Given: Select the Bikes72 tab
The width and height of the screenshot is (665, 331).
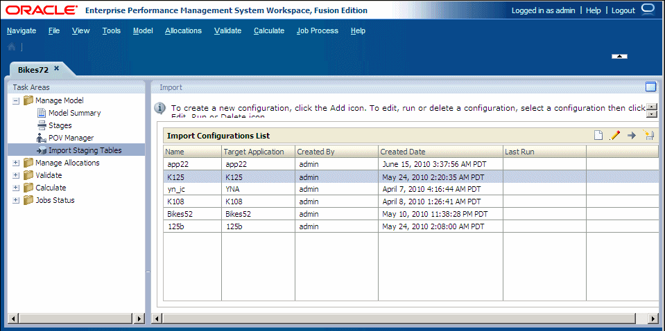Looking at the screenshot, I should pos(33,70).
